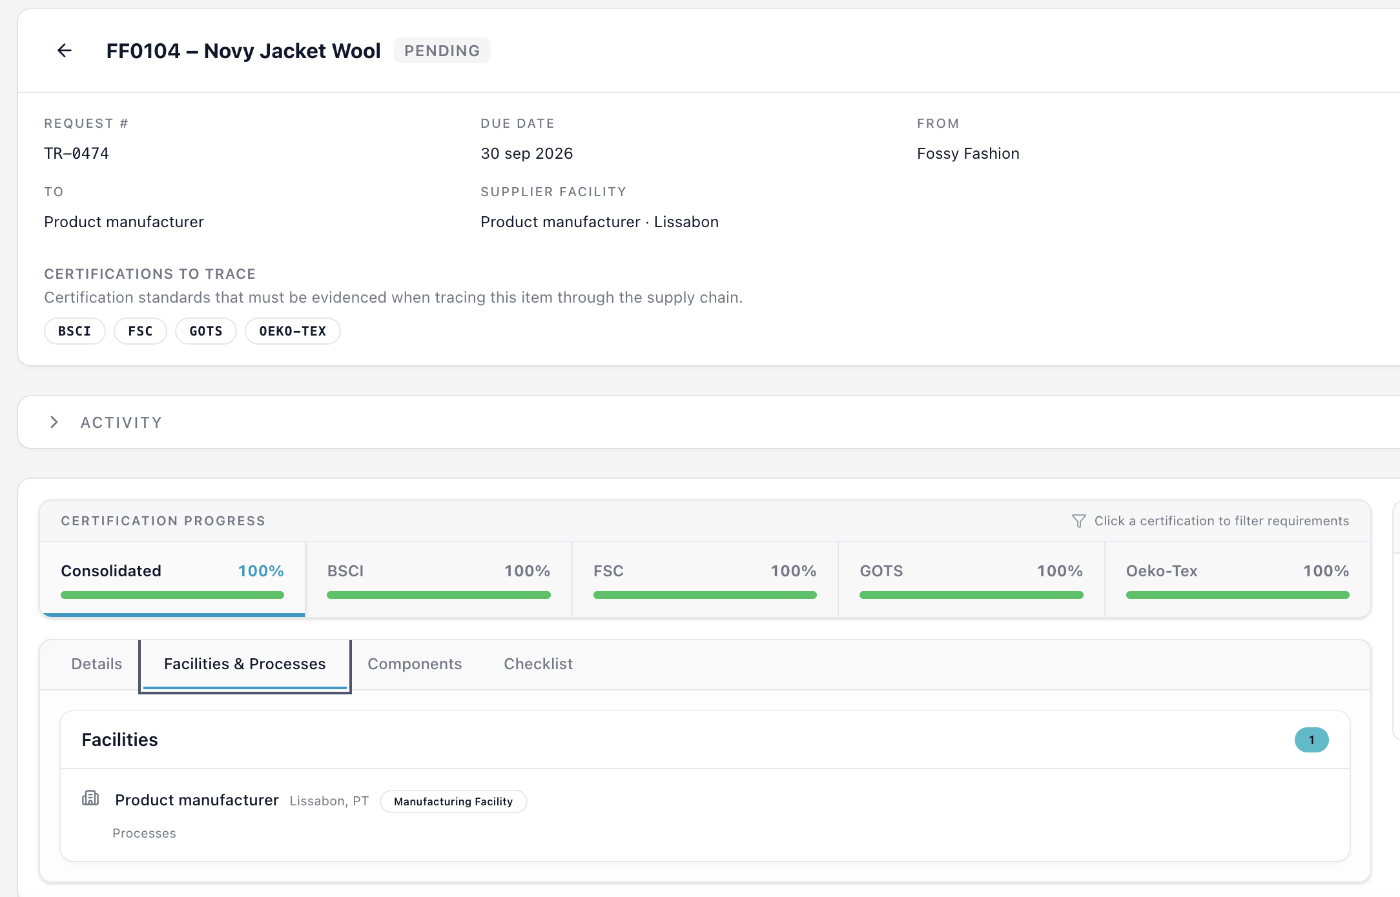The width and height of the screenshot is (1400, 897).
Task: Switch to the Components tab
Action: (415, 664)
